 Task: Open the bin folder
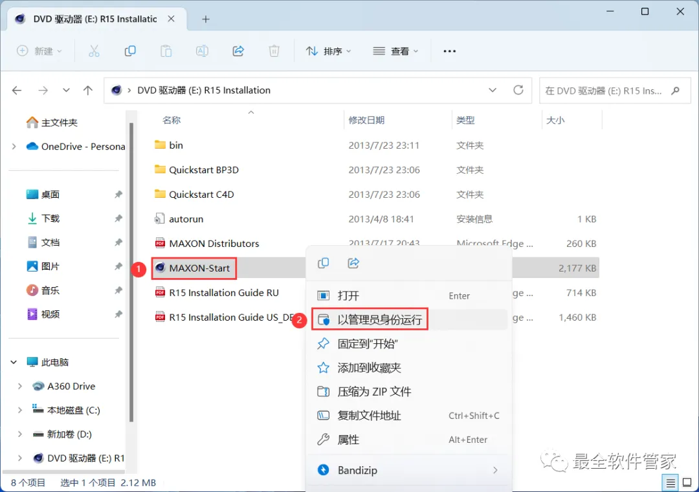click(176, 145)
